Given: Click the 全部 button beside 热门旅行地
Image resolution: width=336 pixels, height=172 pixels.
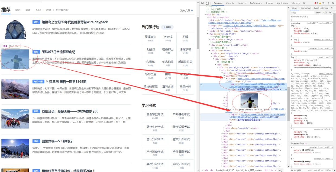Looking at the screenshot, I should click(167, 27).
